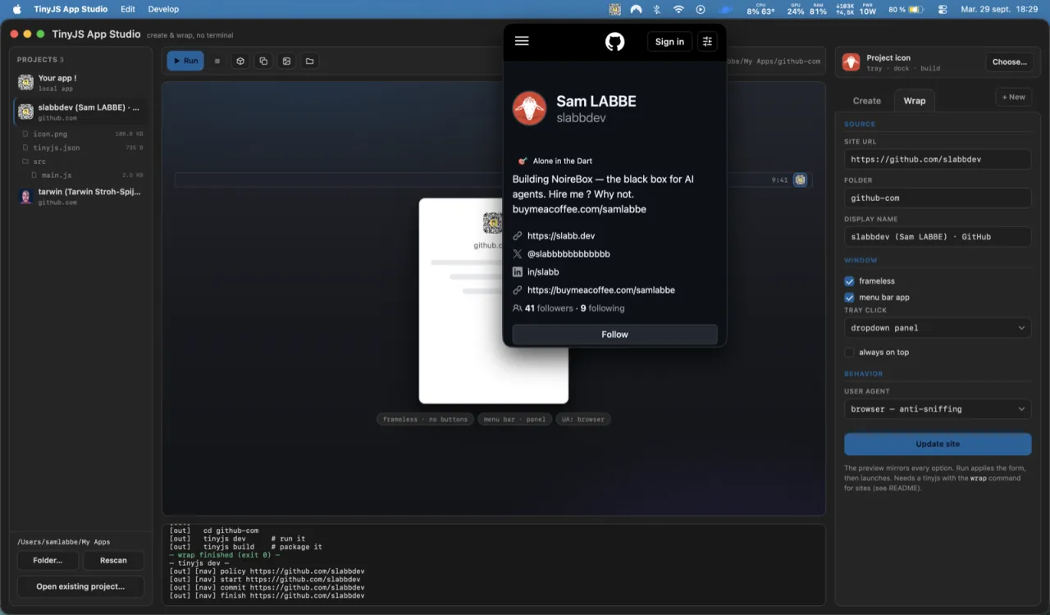Click the duplicate/copy toolbar icon
The width and height of the screenshot is (1050, 615).
point(263,61)
